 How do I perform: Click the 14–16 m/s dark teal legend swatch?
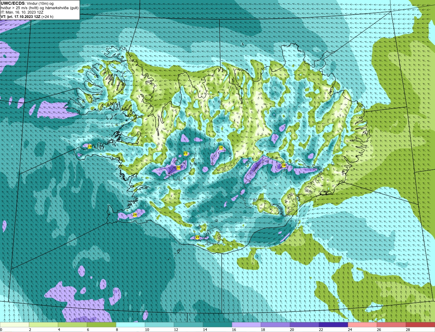pos(217,325)
